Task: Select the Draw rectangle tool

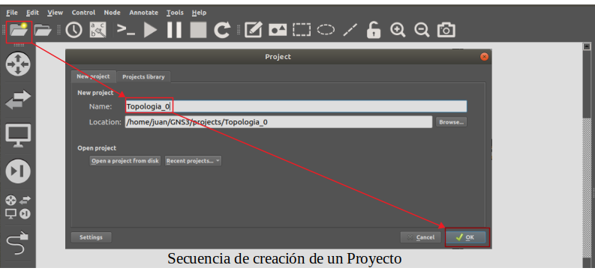Action: (x=302, y=30)
